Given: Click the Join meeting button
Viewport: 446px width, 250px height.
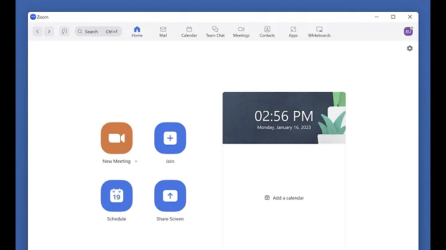Looking at the screenshot, I should coord(170,138).
